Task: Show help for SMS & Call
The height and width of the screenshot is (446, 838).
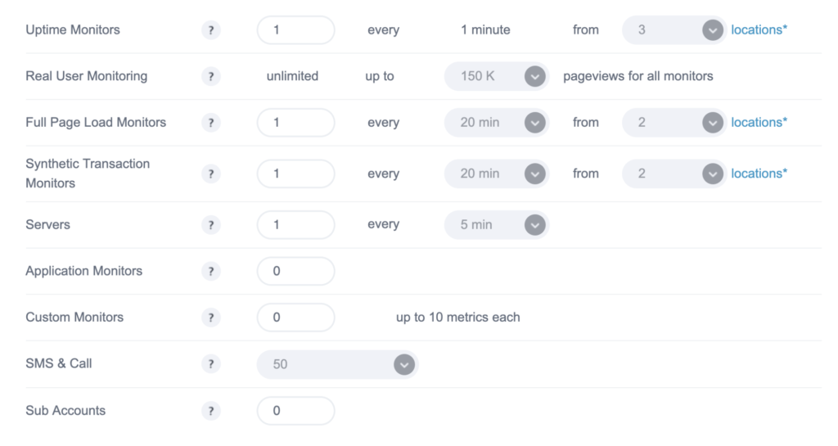Action: click(x=211, y=364)
